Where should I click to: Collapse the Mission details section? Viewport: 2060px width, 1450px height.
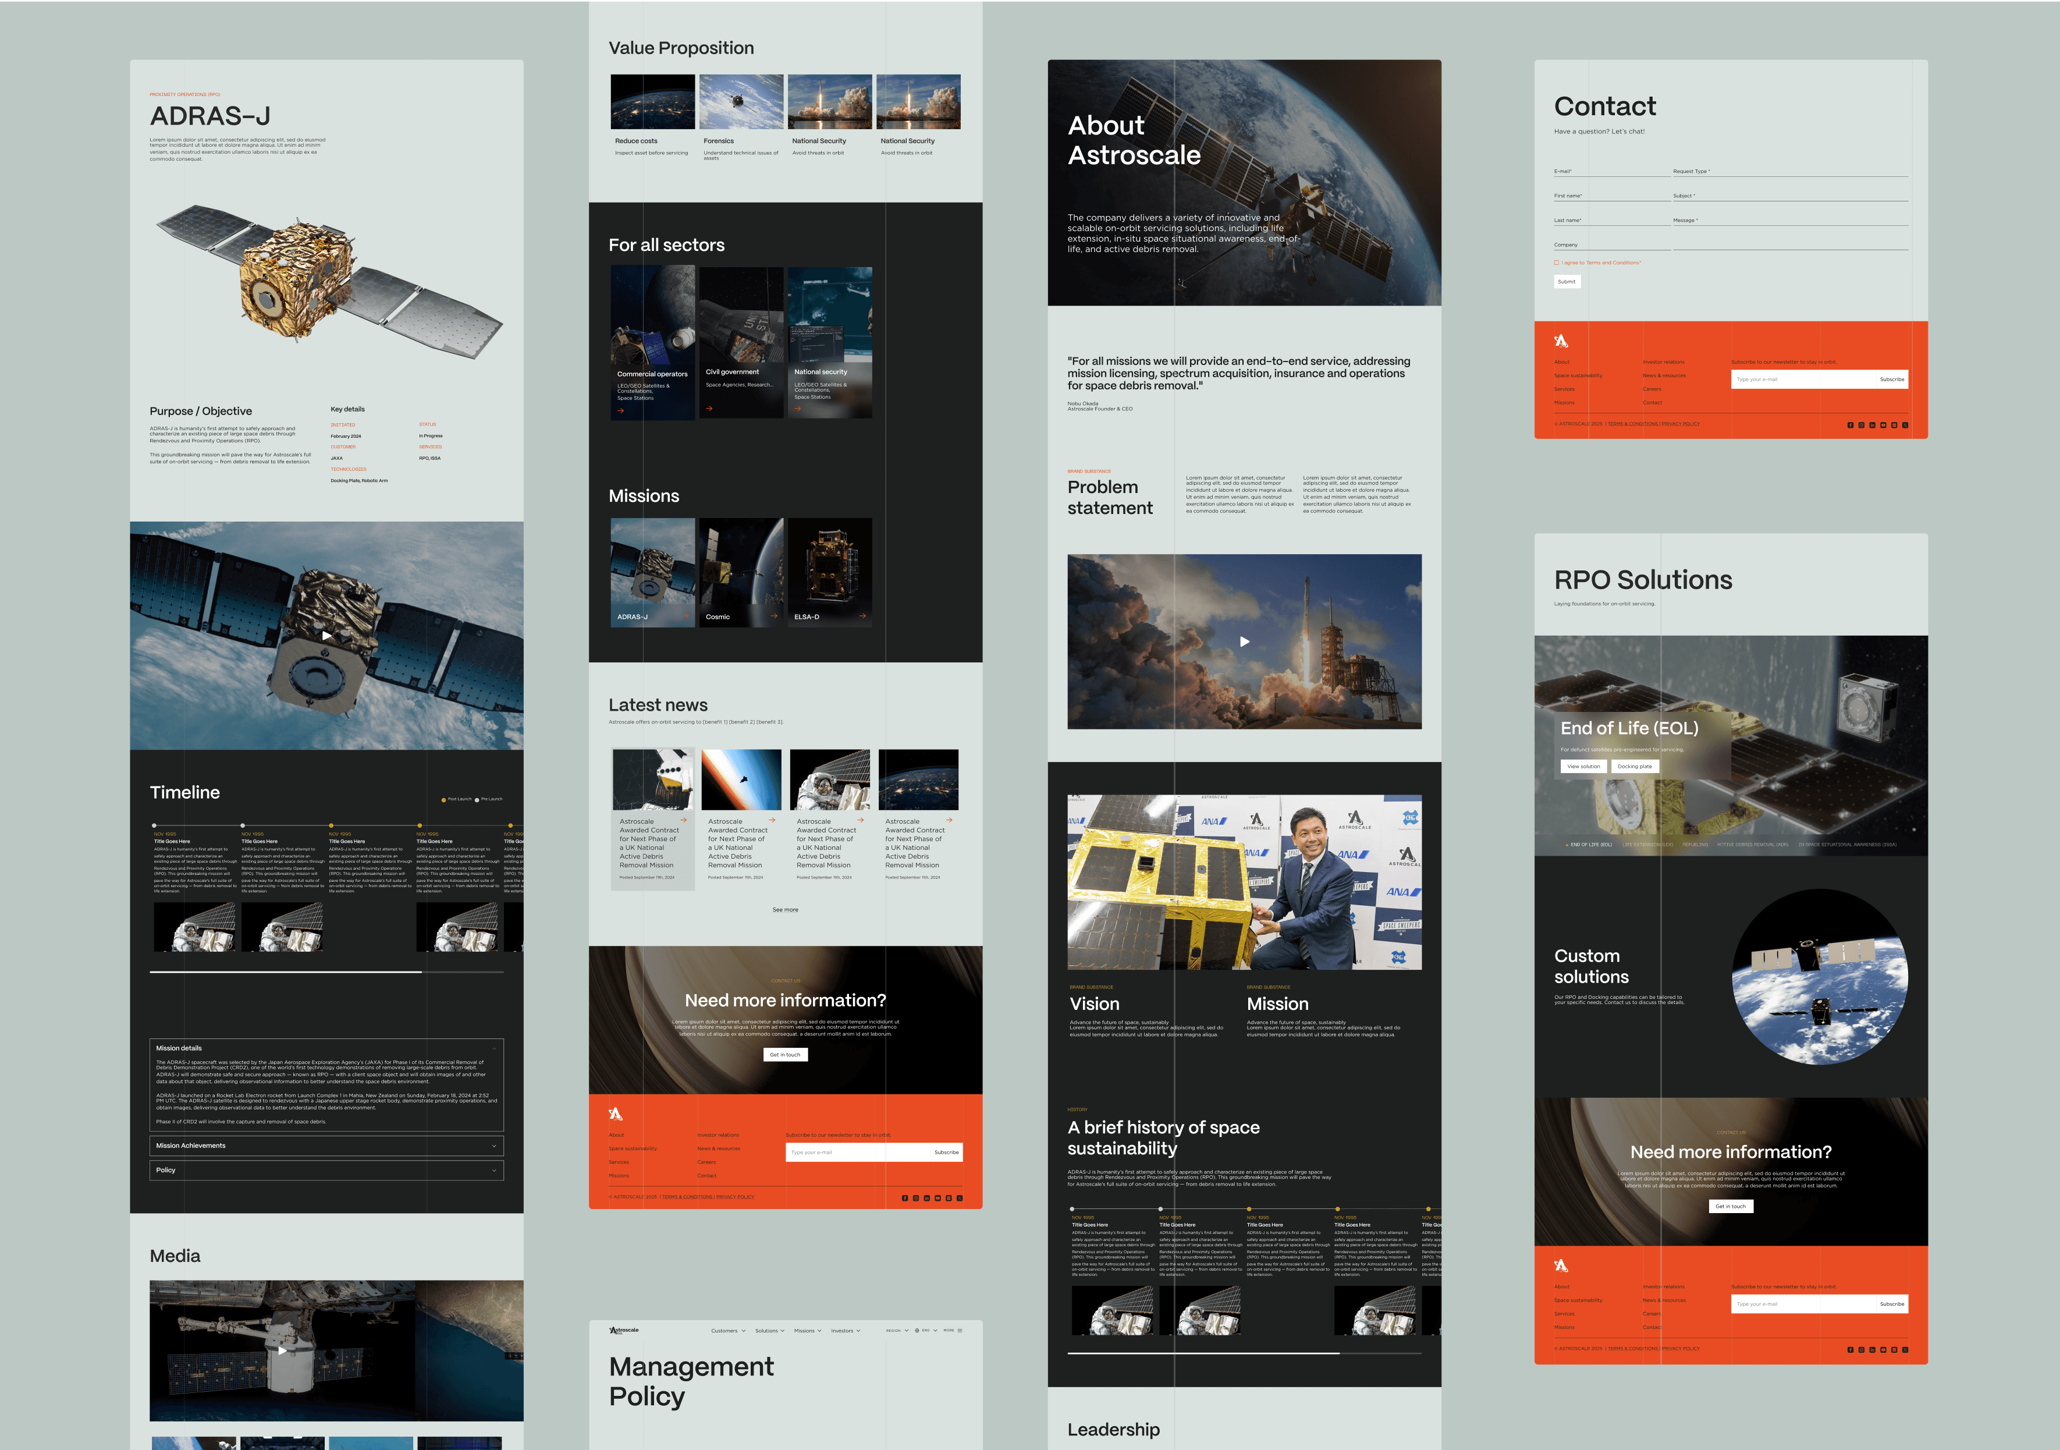(493, 1048)
